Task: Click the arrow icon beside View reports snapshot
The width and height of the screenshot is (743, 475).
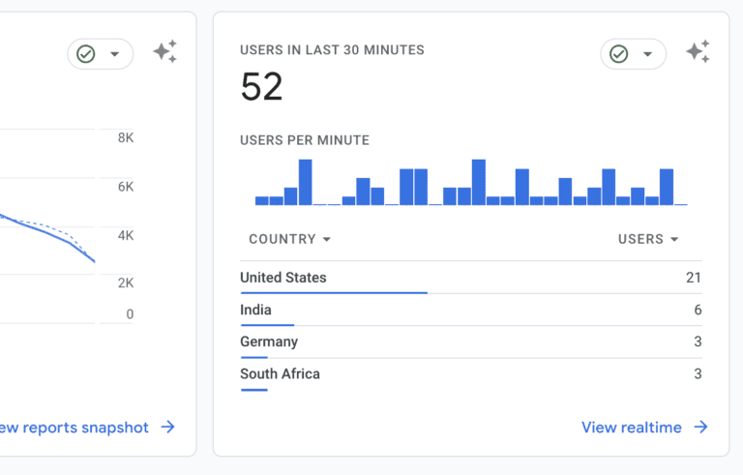Action: point(168,428)
